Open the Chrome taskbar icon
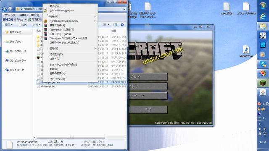Viewport: 269px width, 151px height. point(263,73)
